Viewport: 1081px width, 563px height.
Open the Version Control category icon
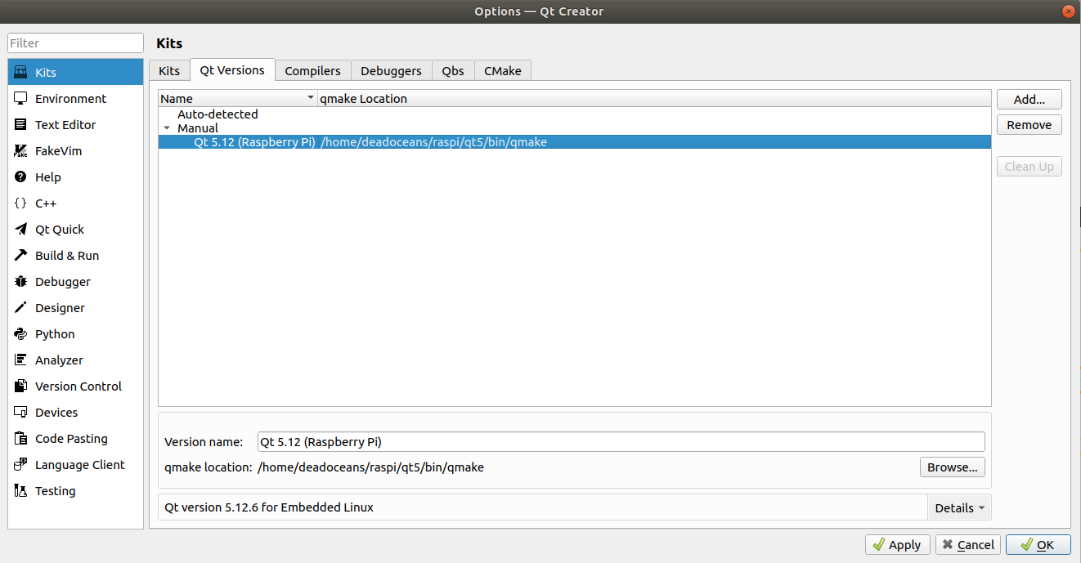coord(20,387)
